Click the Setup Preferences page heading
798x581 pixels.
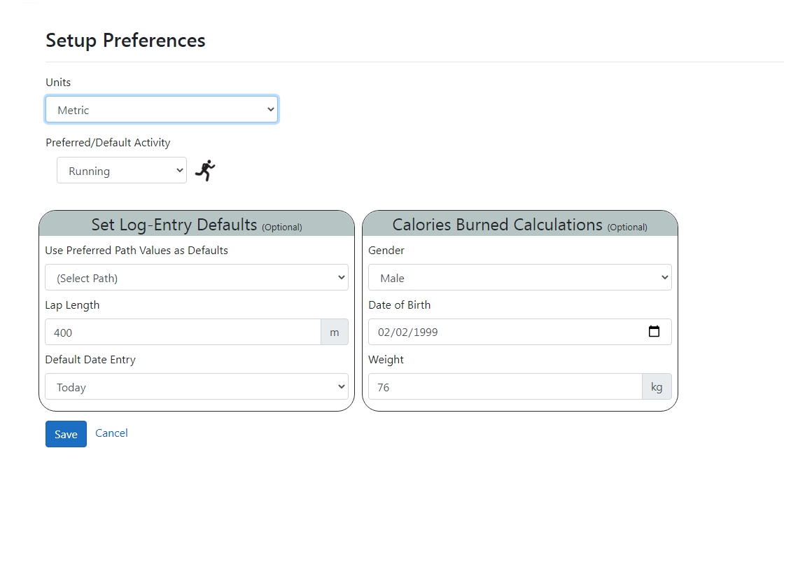coord(125,41)
